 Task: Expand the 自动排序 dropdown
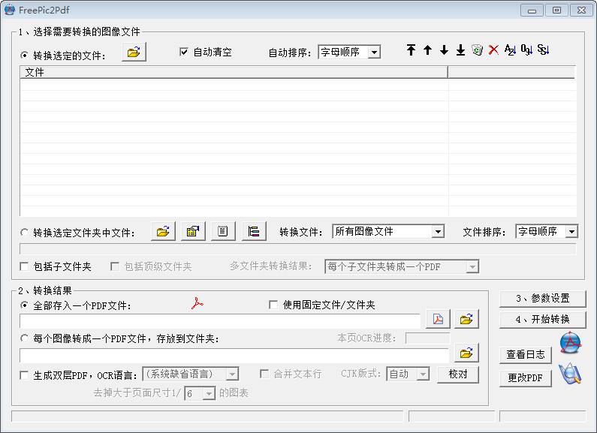pos(374,53)
